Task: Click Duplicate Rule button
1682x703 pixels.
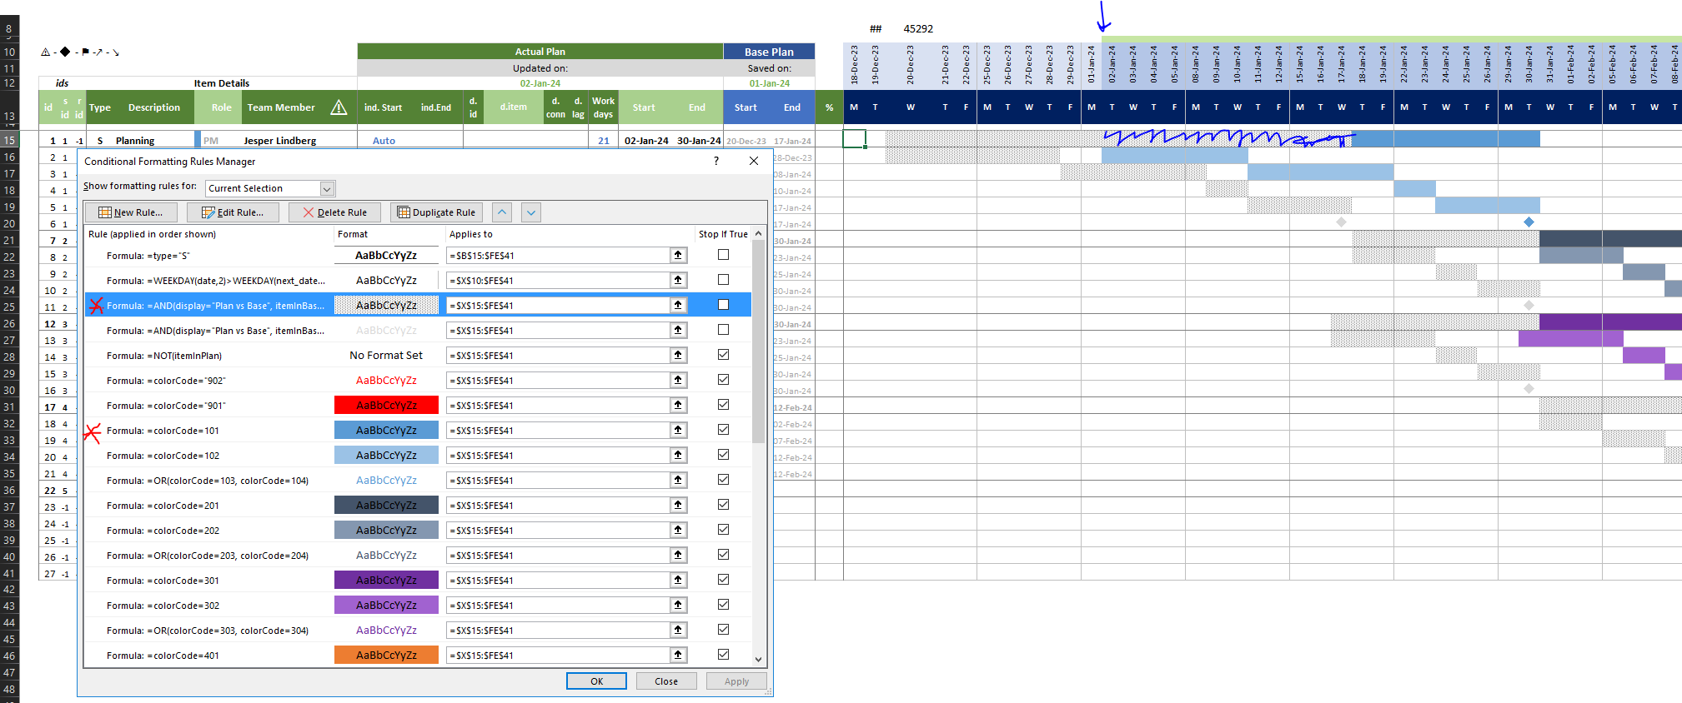Action: coord(436,212)
